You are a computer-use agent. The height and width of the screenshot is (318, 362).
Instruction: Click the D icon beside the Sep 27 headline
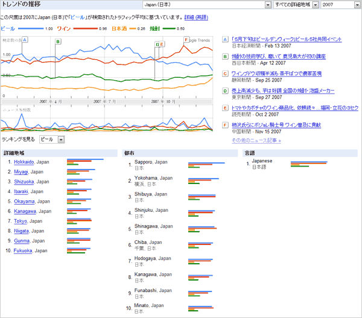coord(225,91)
